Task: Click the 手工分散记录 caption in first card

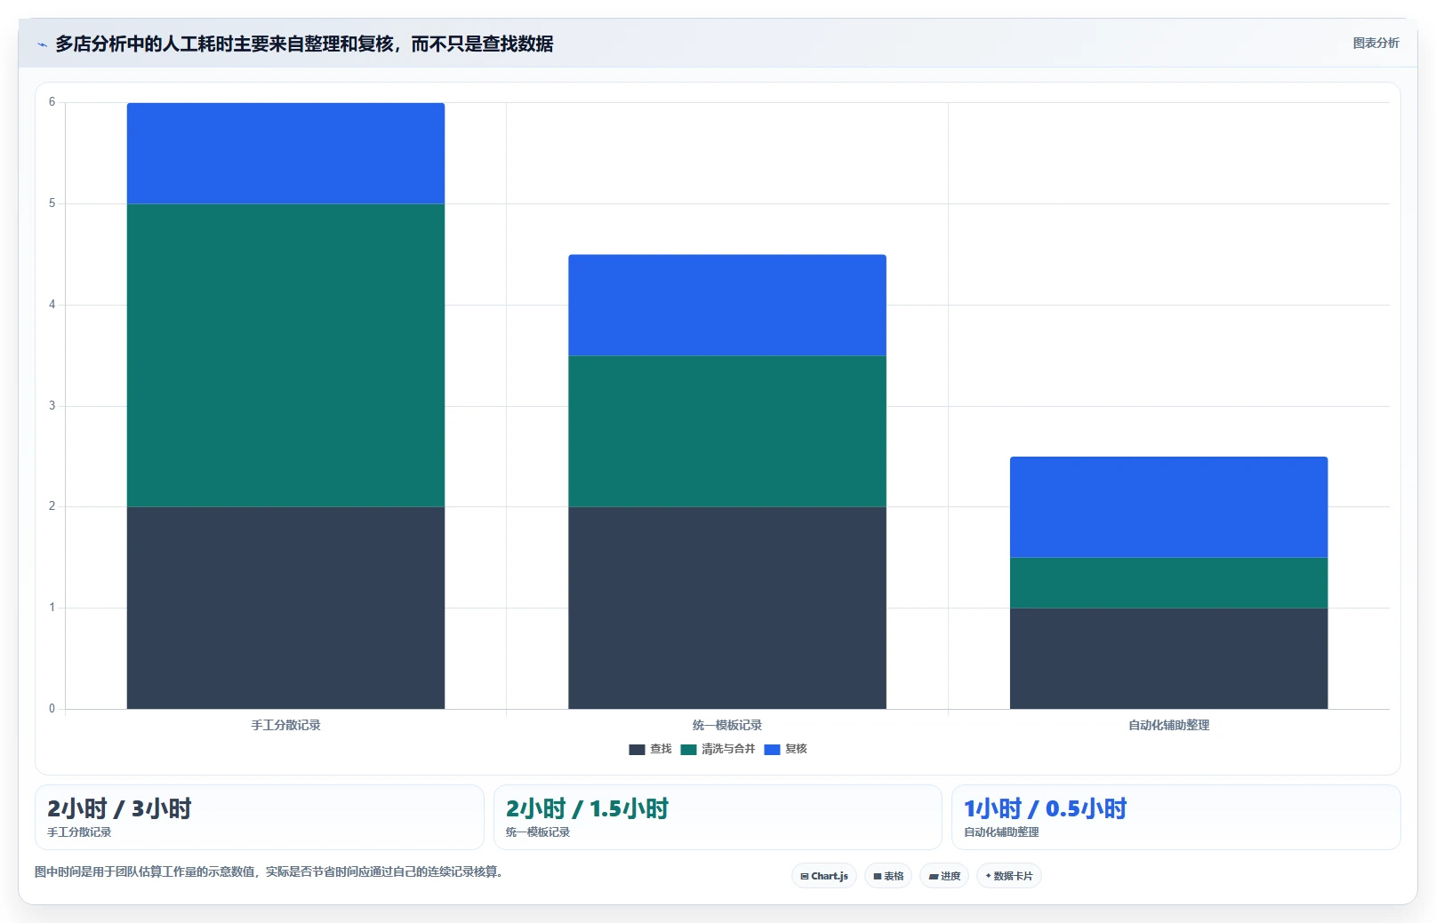Action: [x=79, y=832]
